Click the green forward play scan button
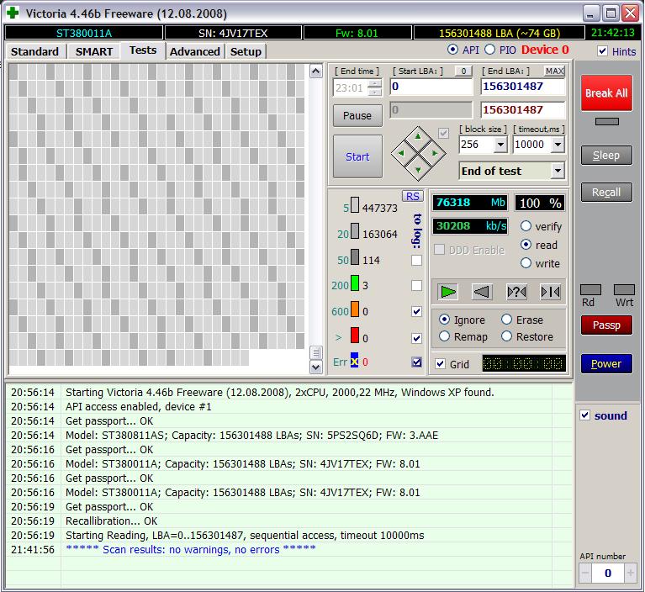Viewport: 645px width, 592px height. point(447,292)
